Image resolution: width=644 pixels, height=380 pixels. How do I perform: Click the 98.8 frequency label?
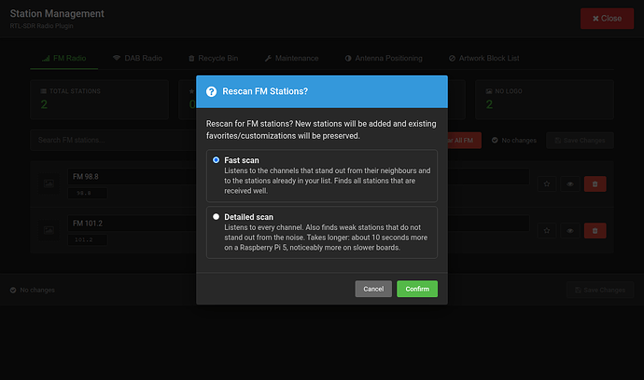coord(88,193)
